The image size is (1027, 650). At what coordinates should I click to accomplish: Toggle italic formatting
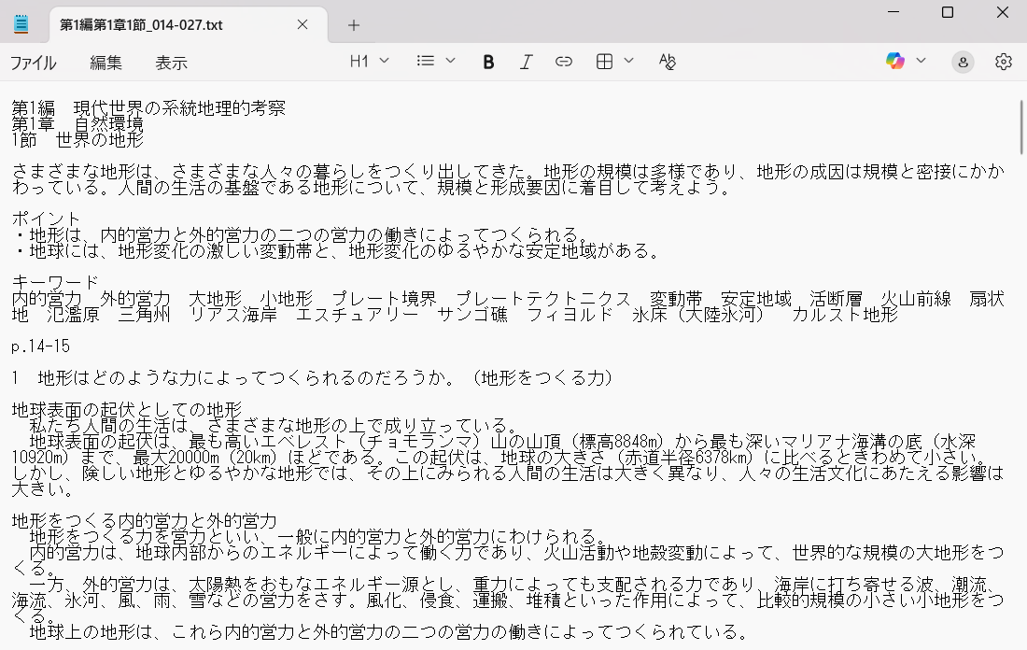click(x=526, y=62)
